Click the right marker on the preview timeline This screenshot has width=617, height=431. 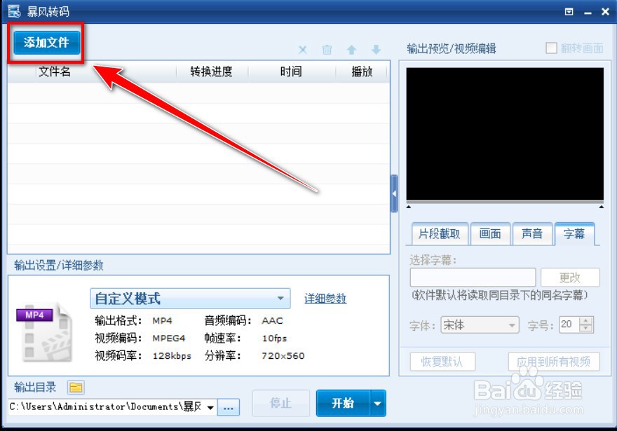click(602, 207)
